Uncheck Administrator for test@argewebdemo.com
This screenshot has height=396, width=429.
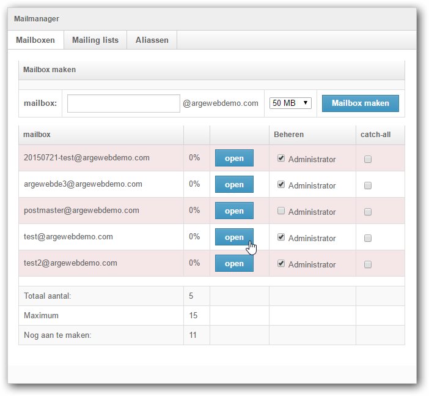click(x=281, y=237)
